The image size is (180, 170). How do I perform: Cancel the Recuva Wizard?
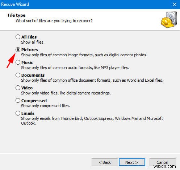[x=163, y=162]
